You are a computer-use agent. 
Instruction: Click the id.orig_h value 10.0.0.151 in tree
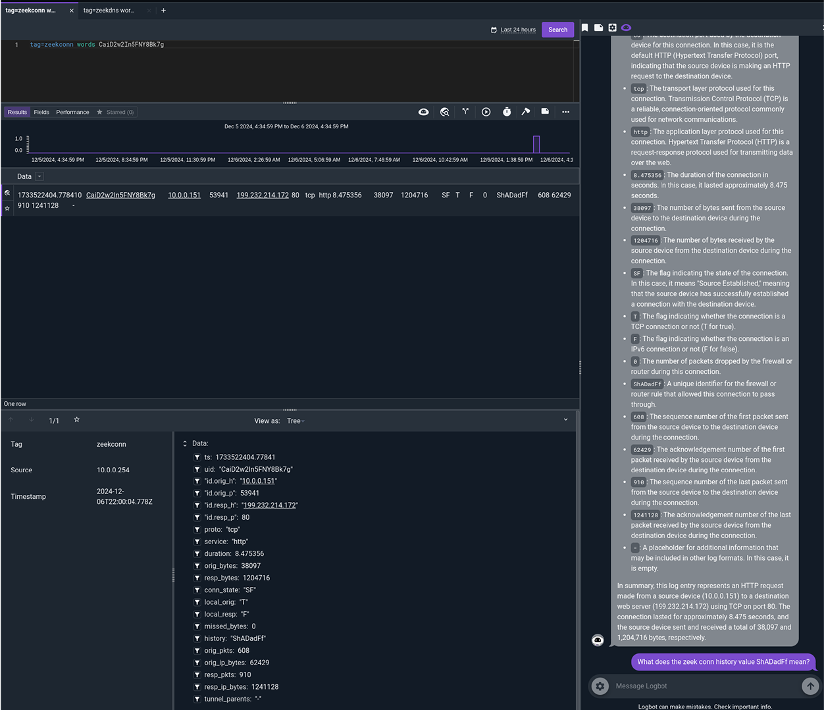pyautogui.click(x=258, y=482)
